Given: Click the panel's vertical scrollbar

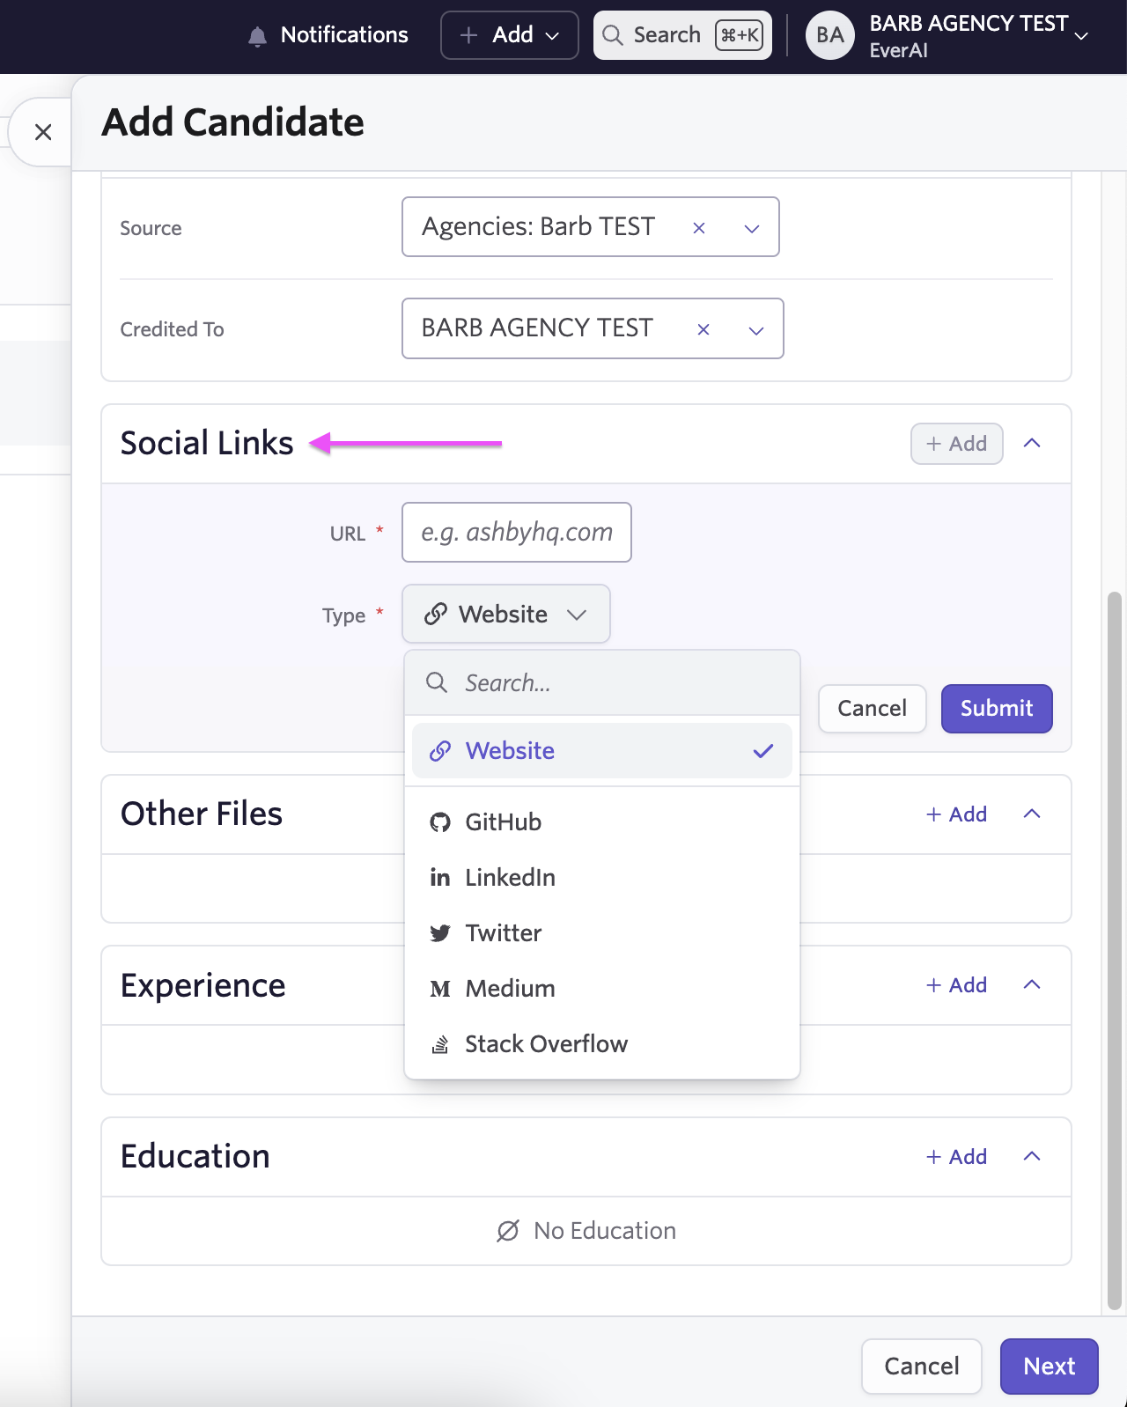Looking at the screenshot, I should coord(1115,951).
